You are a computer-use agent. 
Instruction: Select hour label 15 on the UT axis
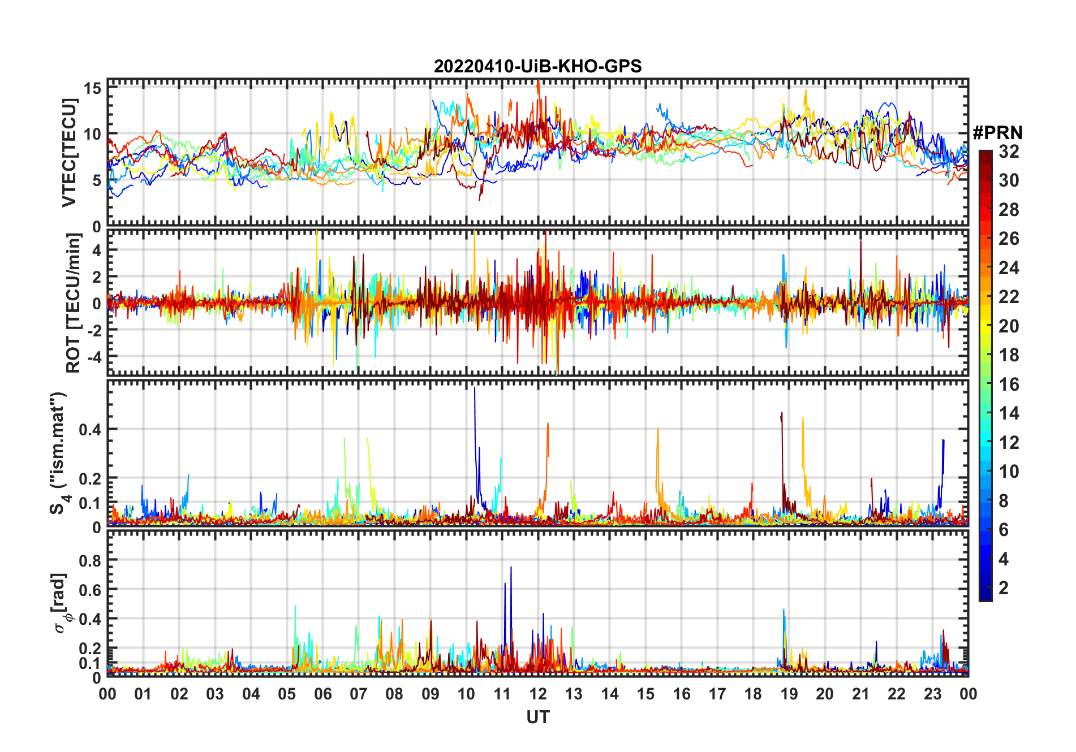645,694
